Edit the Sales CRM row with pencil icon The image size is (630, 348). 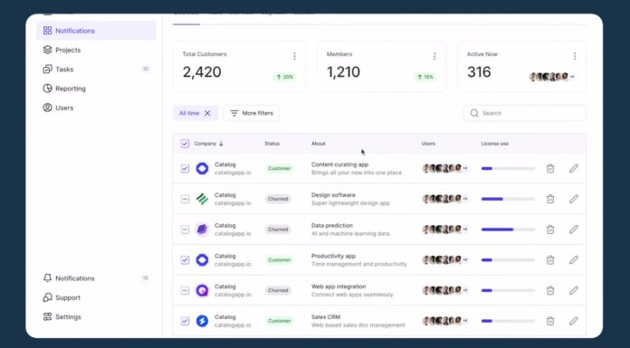pos(573,321)
